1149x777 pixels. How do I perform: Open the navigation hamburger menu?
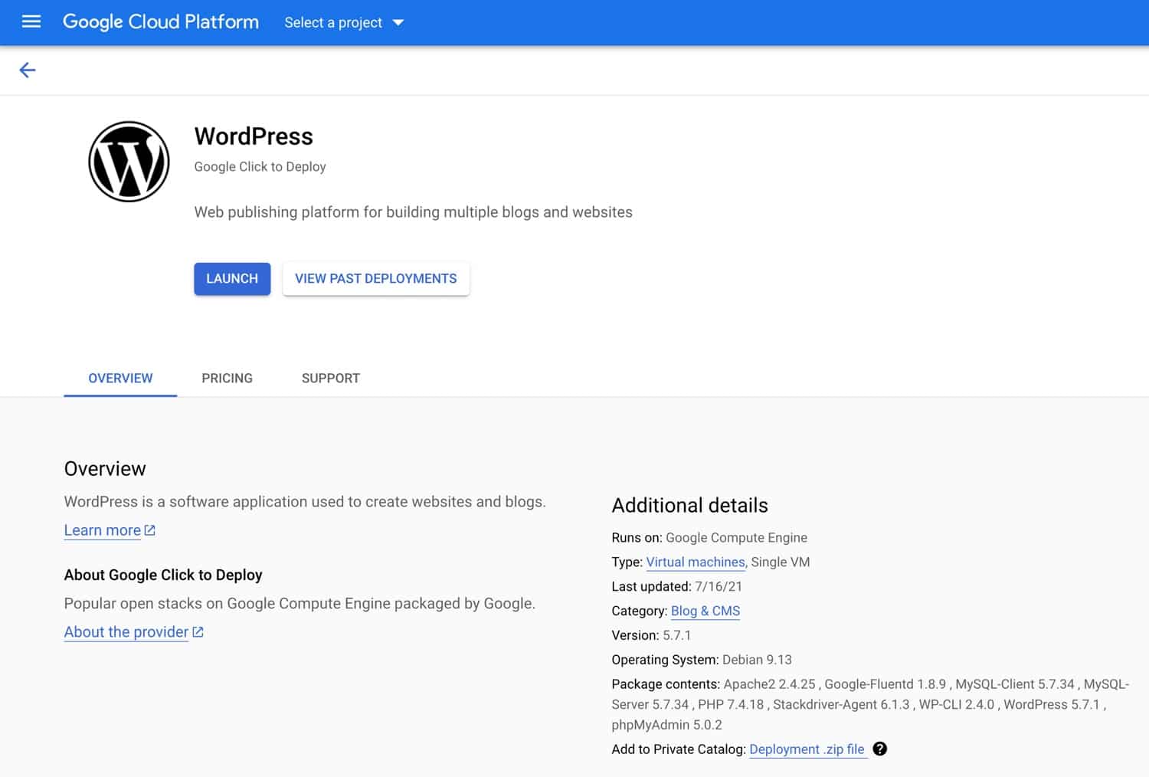[x=31, y=21]
